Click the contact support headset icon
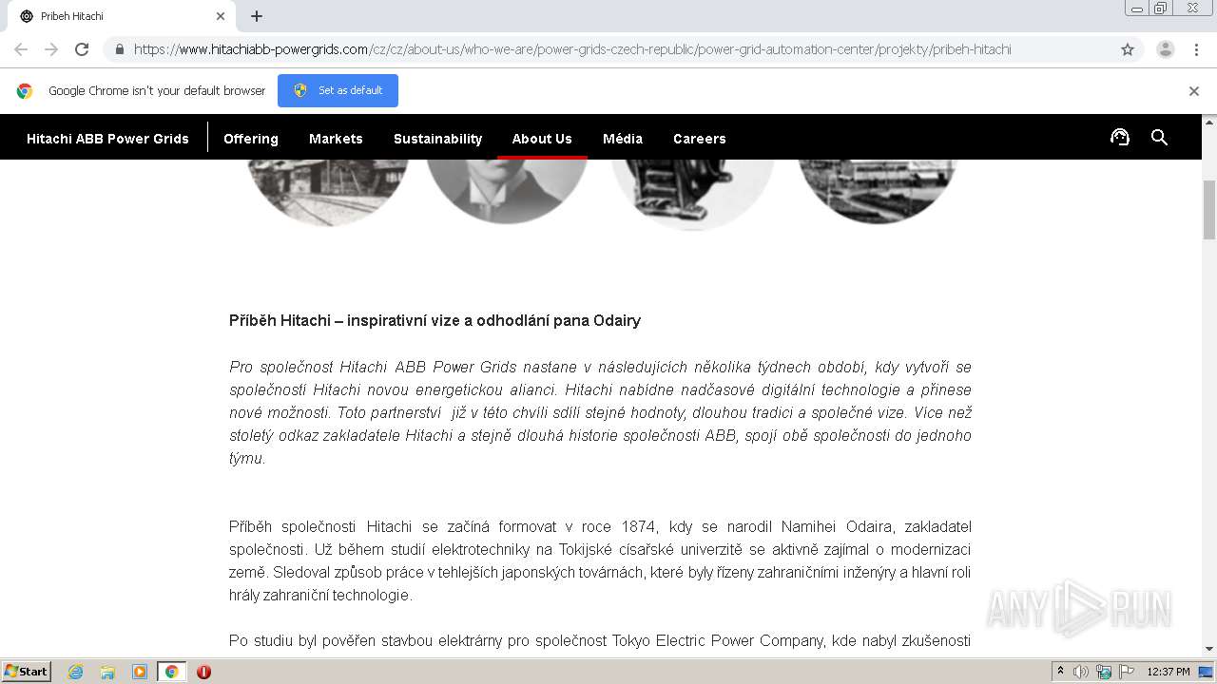The image size is (1217, 684). 1120,138
